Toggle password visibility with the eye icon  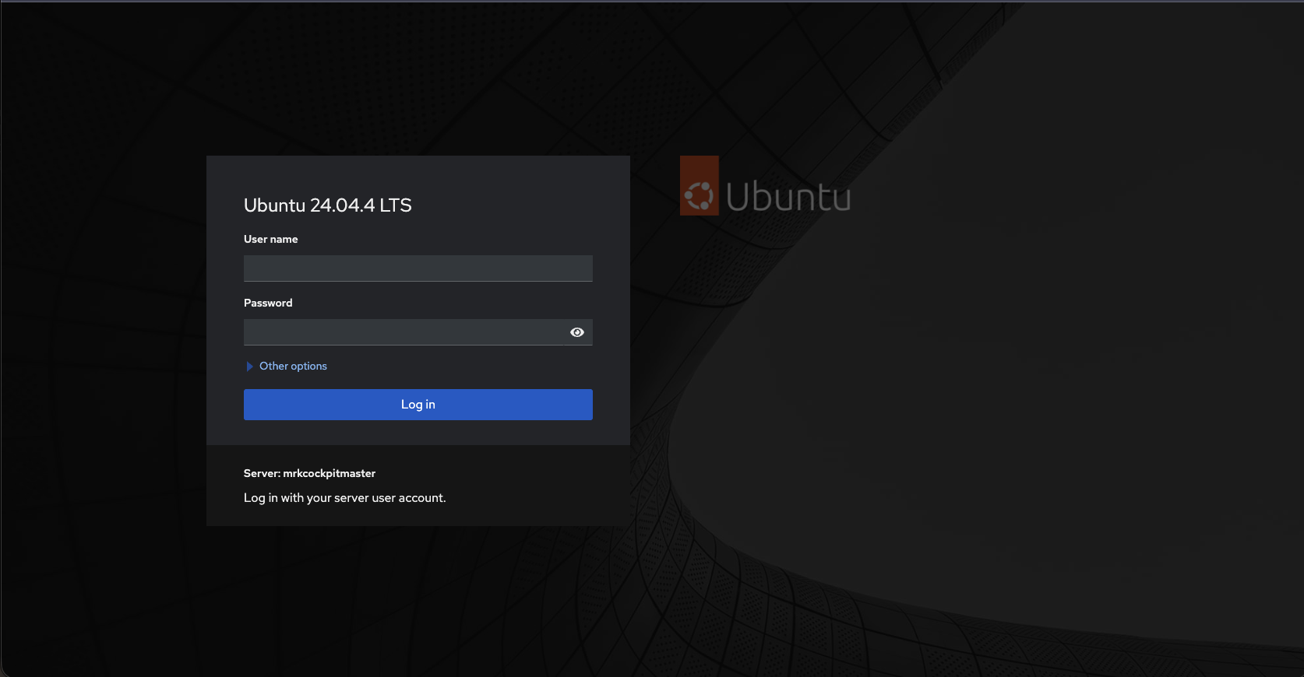tap(577, 332)
